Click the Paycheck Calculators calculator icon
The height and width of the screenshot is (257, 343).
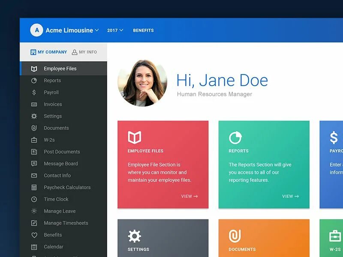(34, 188)
